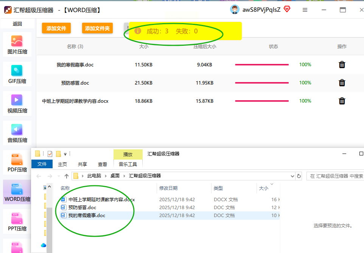Click chevron after 桌面 in address bar
The width and height of the screenshot is (364, 253).
(124, 176)
